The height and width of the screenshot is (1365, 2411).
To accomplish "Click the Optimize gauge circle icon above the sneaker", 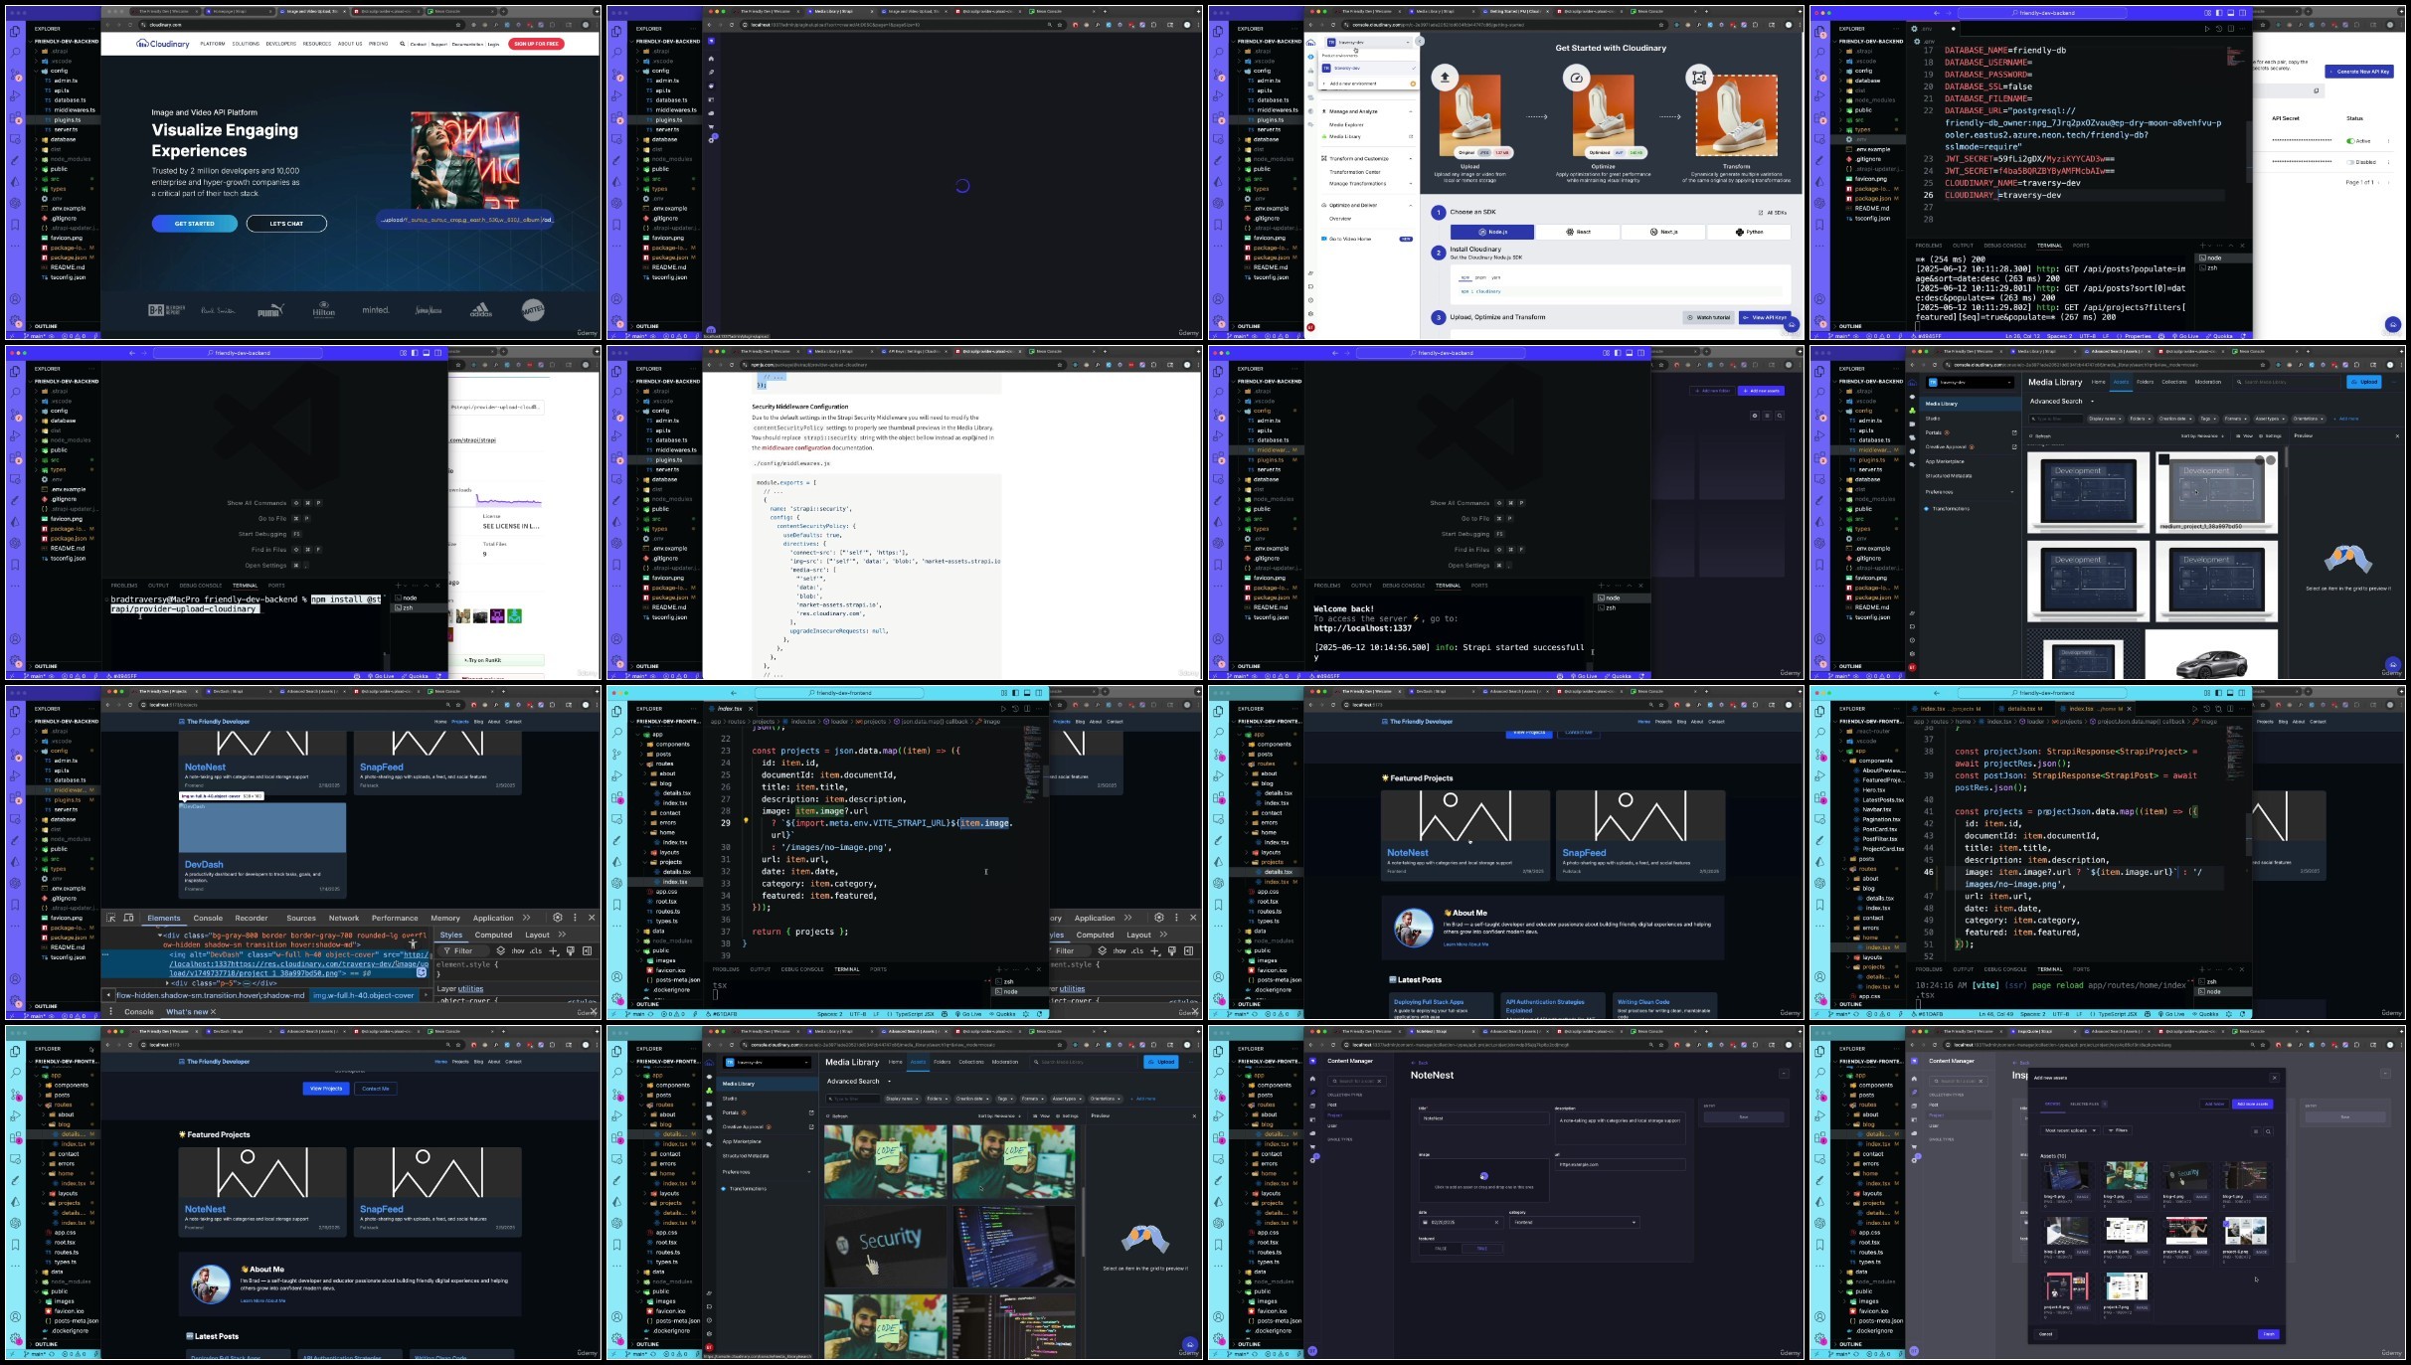I will (x=1576, y=78).
